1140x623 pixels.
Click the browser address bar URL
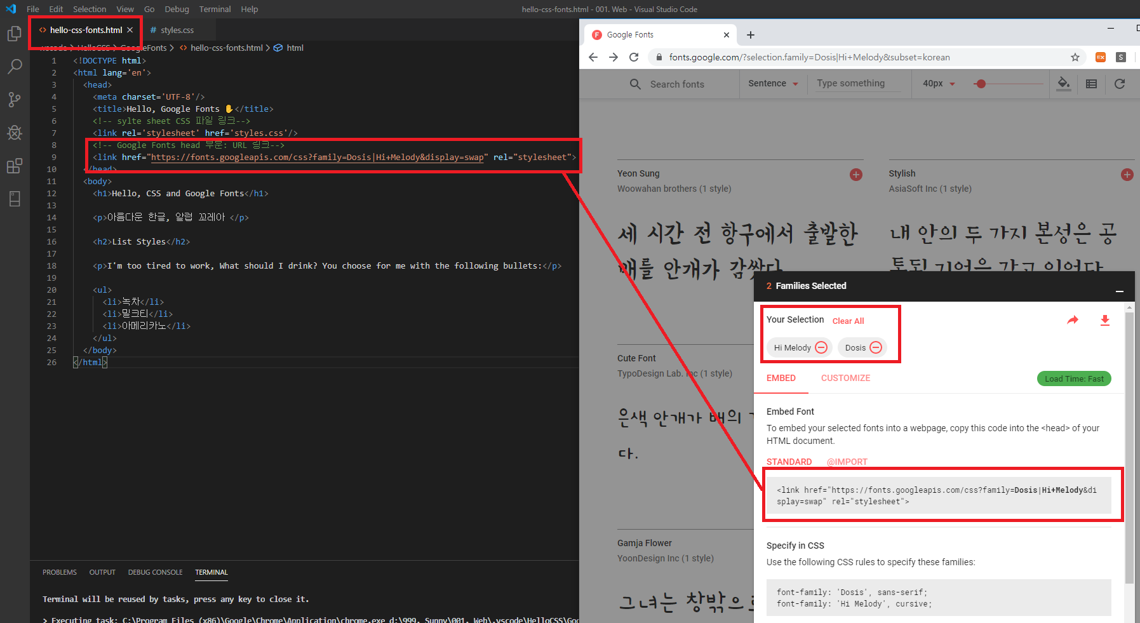coord(809,57)
